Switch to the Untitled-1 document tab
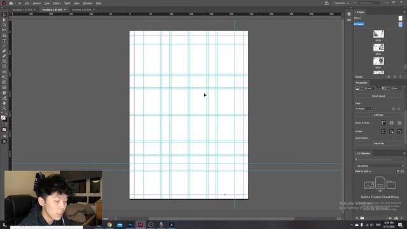This screenshot has height=229, width=407. point(22,10)
